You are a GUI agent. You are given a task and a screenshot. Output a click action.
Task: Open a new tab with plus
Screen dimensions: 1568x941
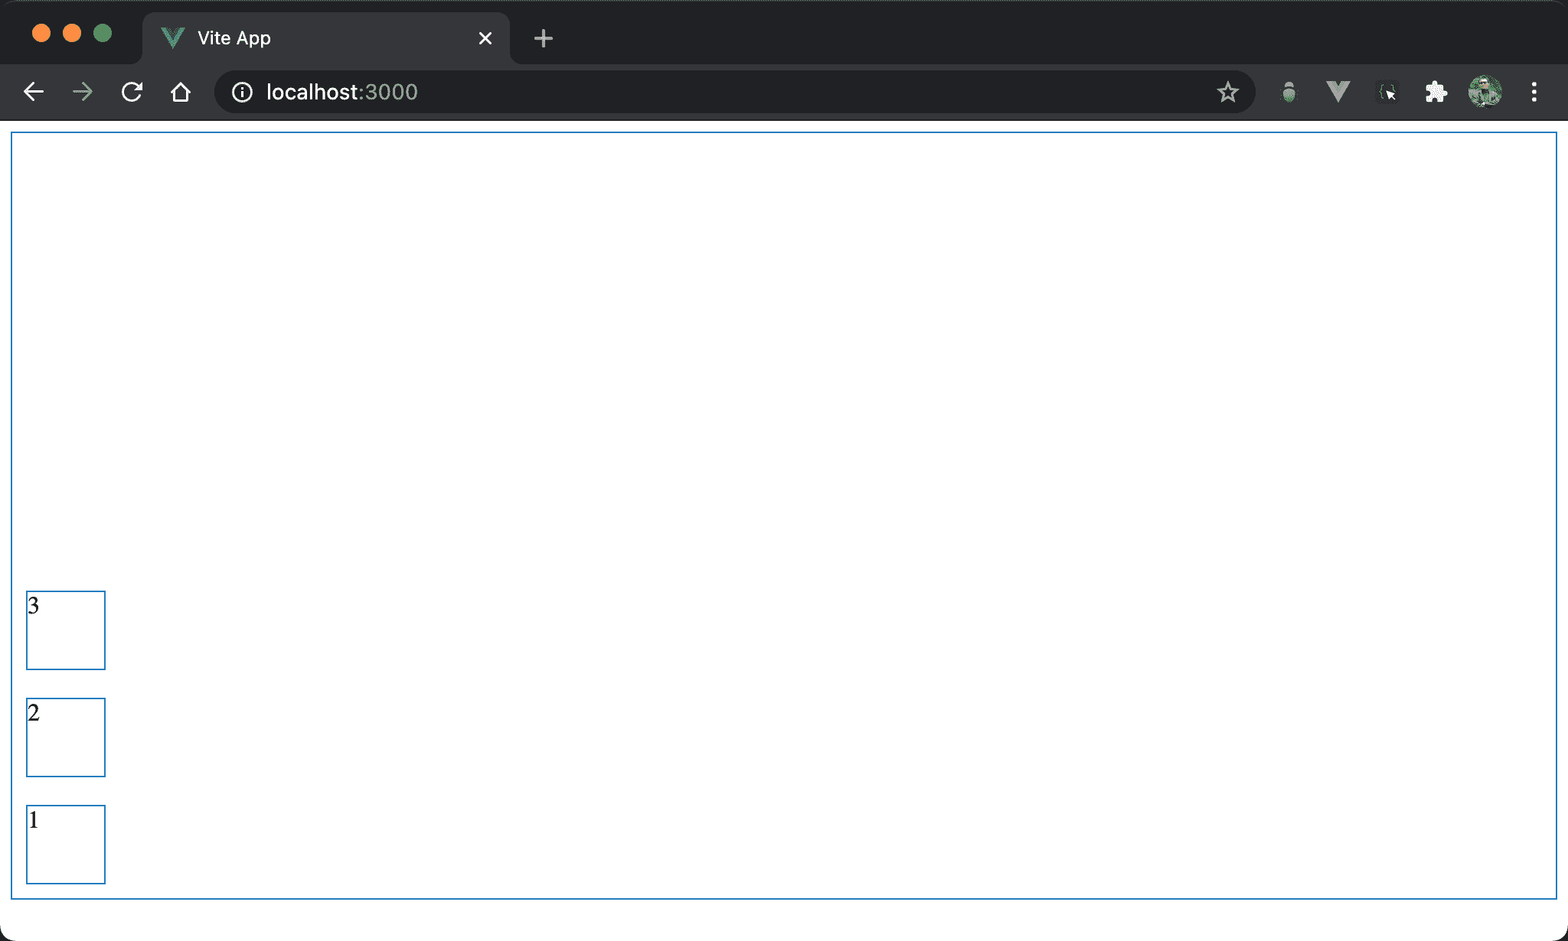pyautogui.click(x=544, y=38)
